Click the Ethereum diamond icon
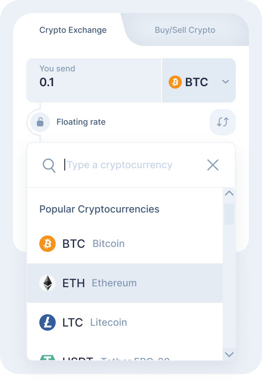The width and height of the screenshot is (262, 384). [x=47, y=283]
